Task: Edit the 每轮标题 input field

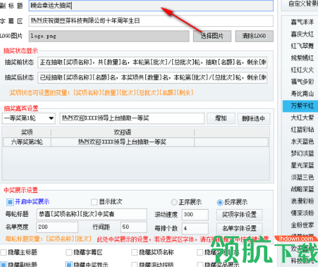Action: pos(91,214)
